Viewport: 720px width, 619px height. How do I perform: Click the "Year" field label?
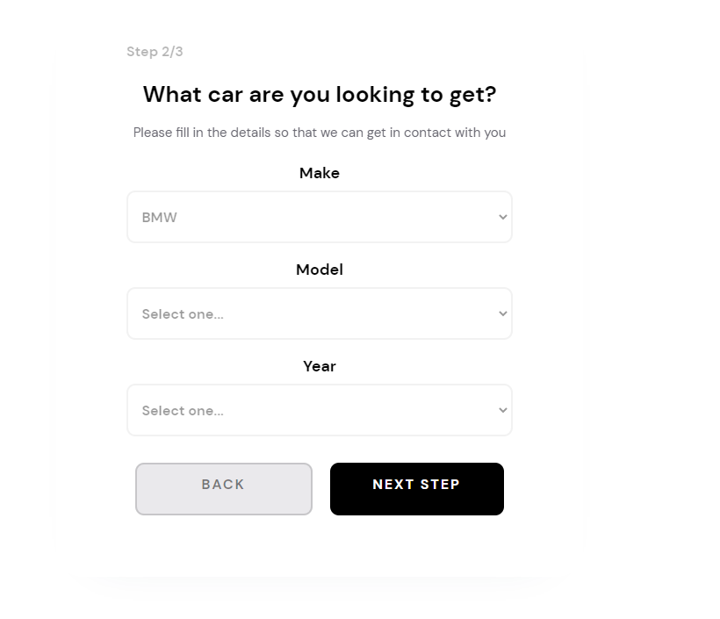tap(320, 366)
